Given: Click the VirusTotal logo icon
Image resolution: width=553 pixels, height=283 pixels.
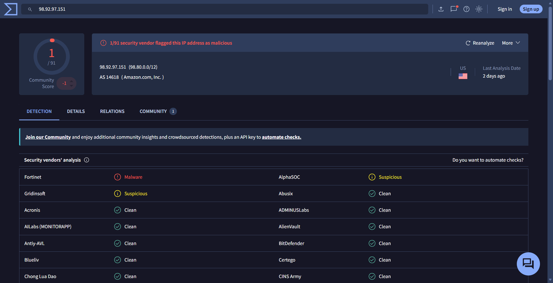Looking at the screenshot, I should (x=10, y=9).
